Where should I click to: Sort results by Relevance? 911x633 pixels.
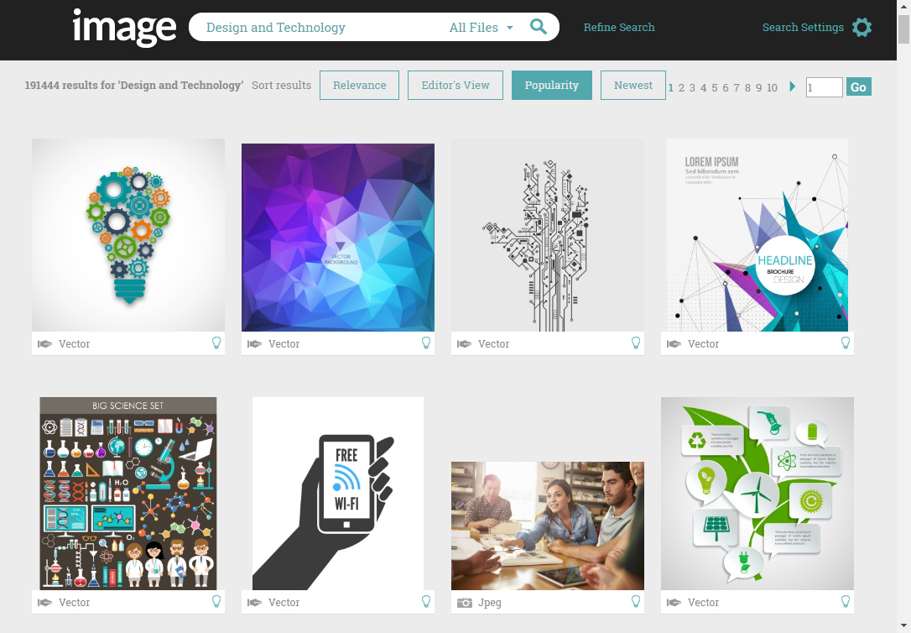tap(360, 86)
